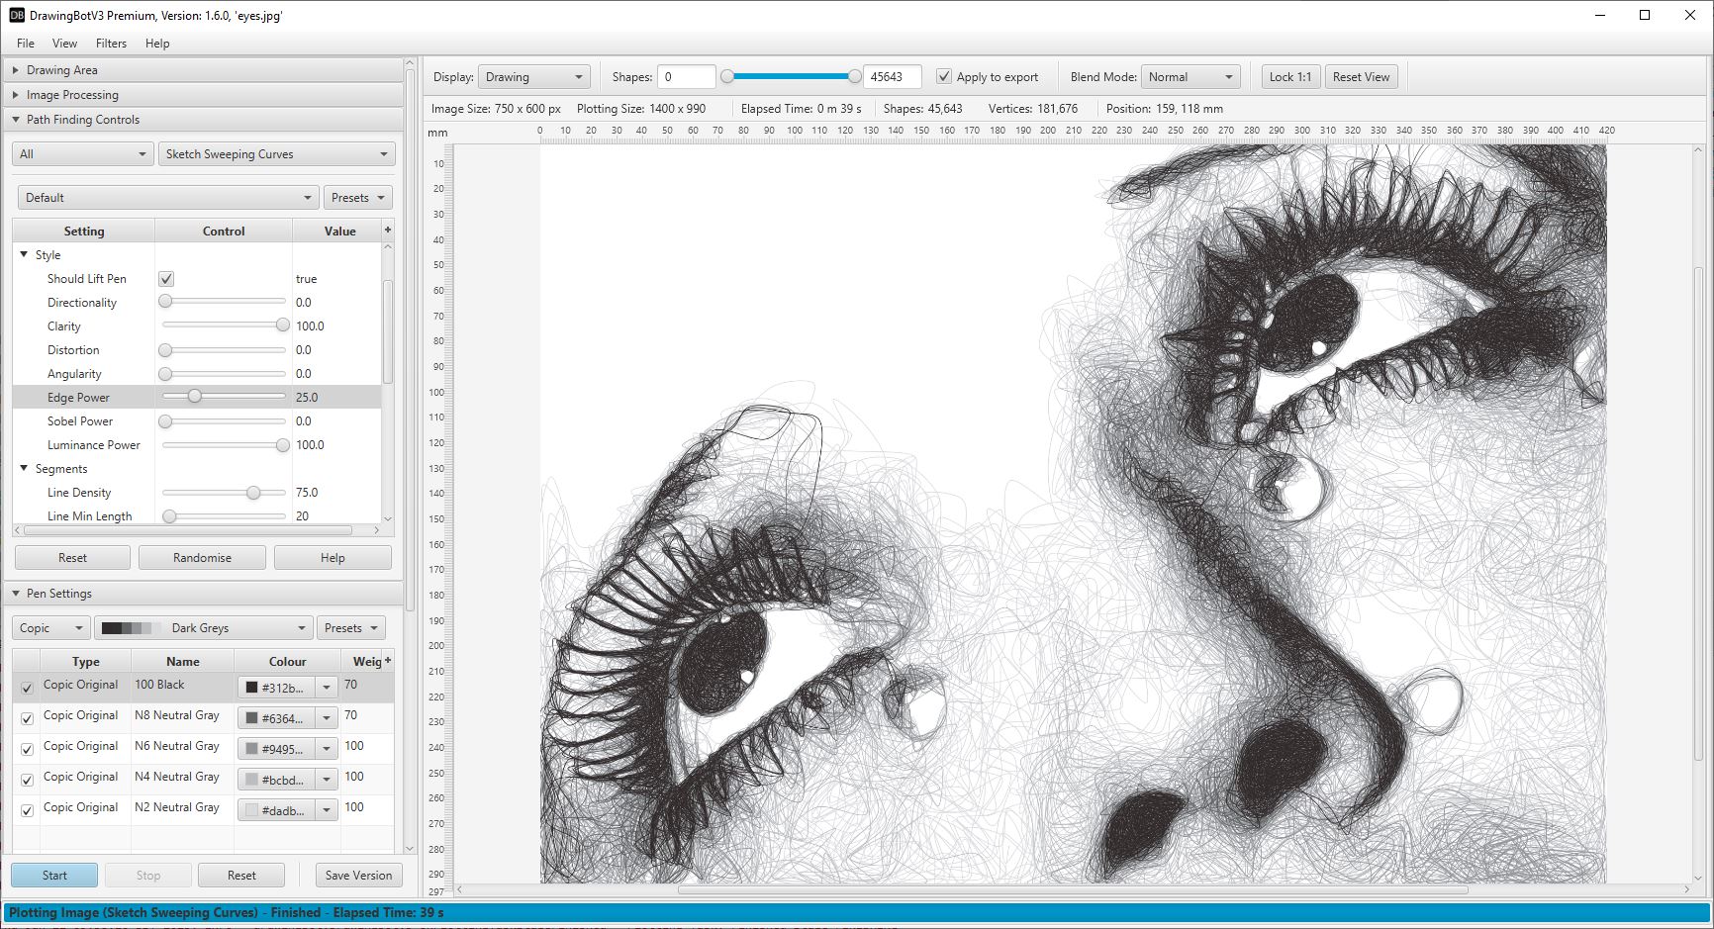Screen dimensions: 1714x929
Task: Toggle the Should Lift Pen checkbox
Action: tap(166, 279)
